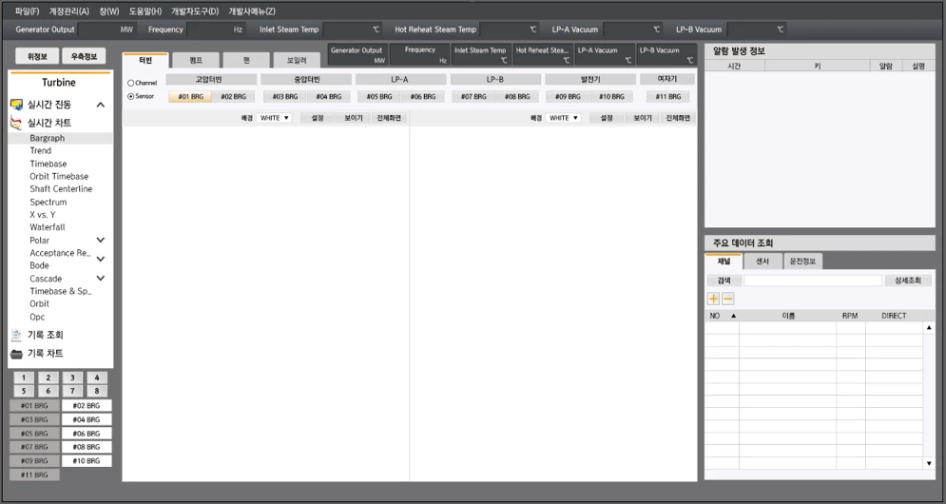Switch to the 운전정보 tab
This screenshot has width=946, height=504.
(x=802, y=262)
